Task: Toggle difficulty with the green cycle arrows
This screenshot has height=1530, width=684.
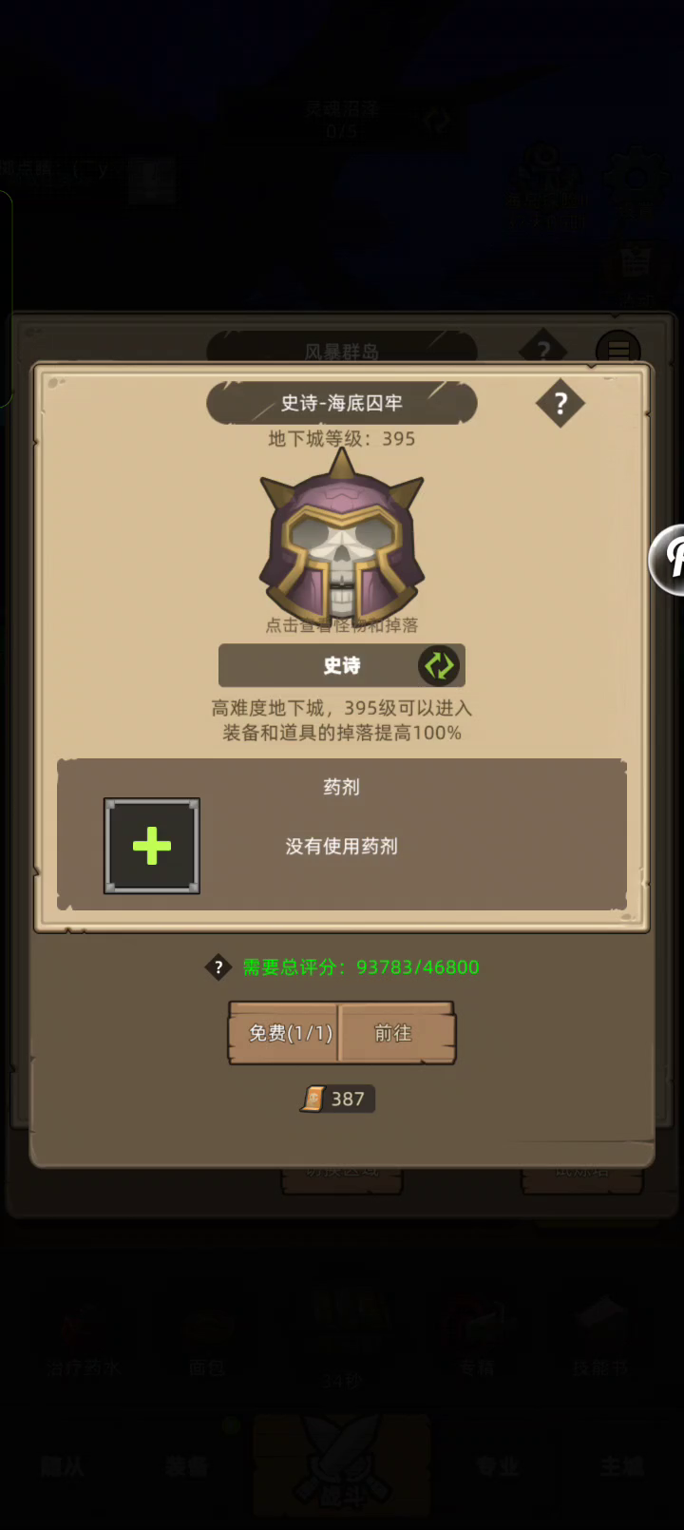Action: coord(439,665)
